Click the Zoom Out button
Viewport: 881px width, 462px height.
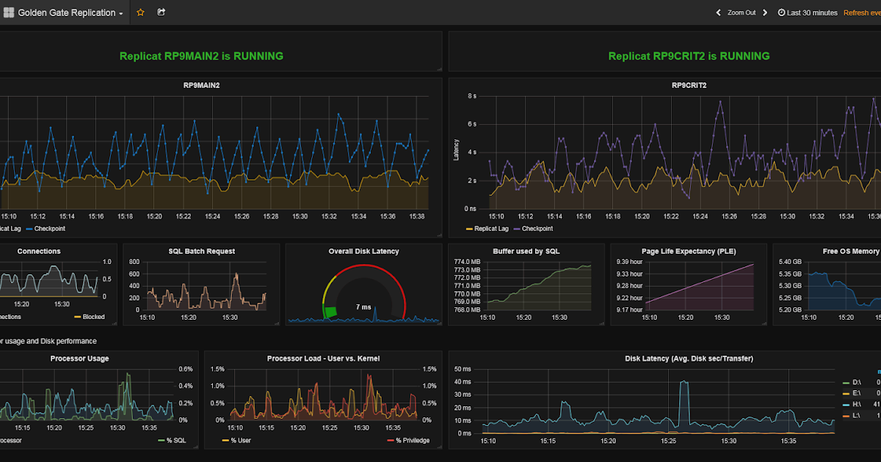[x=742, y=12]
